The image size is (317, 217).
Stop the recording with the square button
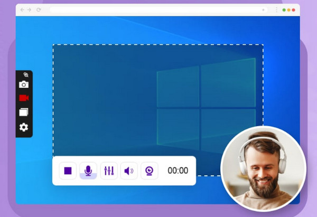pos(68,171)
